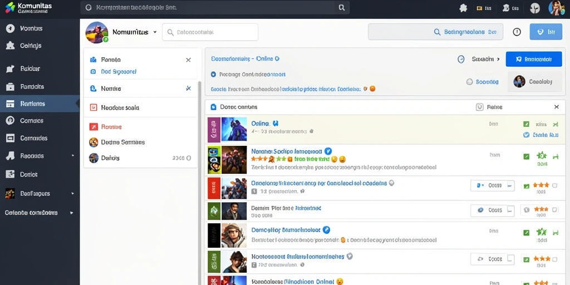The height and width of the screenshot is (285, 570).
Task: Click the blue icon beside "Dod Sgnaoal"
Action: click(93, 72)
